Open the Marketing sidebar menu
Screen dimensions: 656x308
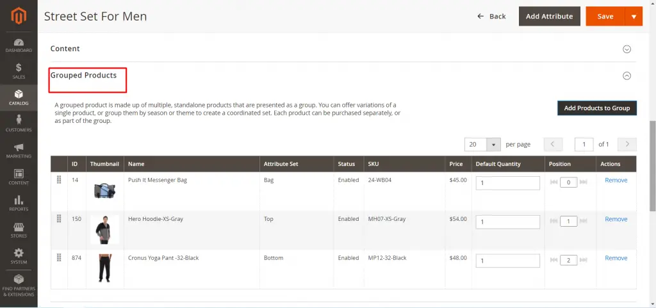click(x=19, y=150)
